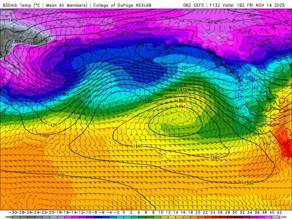Click the -14 value on the color scale
Viewport: 292px width, 219px height.
click(x=72, y=212)
